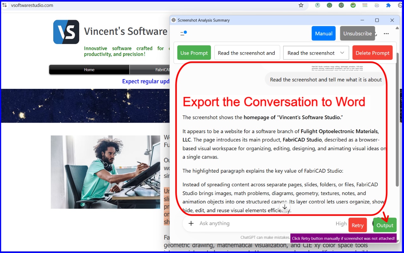404x253 pixels.
Task: Click the plus attach icon in chat box
Action: 191,224
